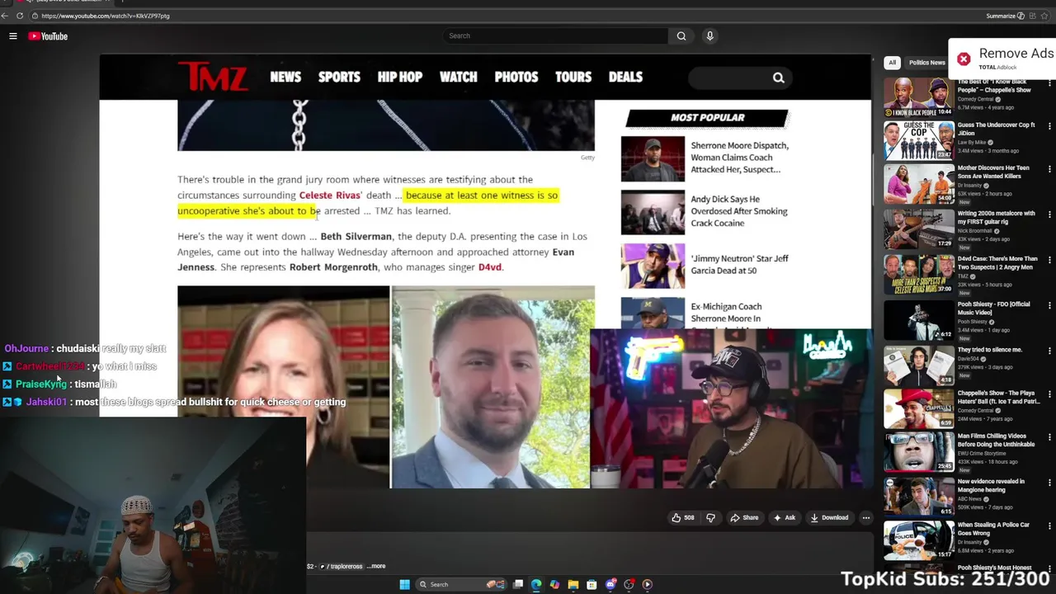This screenshot has width=1056, height=594.
Task: Open Sherrone Moore Dispatch popular story
Action: (x=740, y=158)
